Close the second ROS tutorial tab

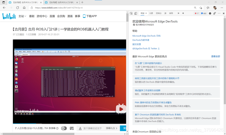point(77,2)
